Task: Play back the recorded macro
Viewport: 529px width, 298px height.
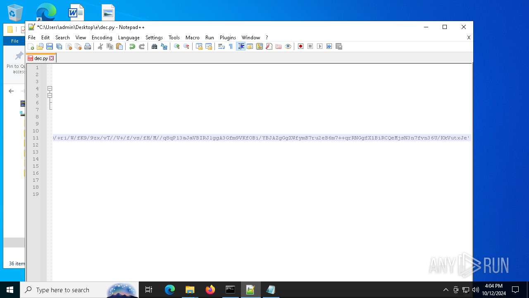Action: tap(319, 46)
